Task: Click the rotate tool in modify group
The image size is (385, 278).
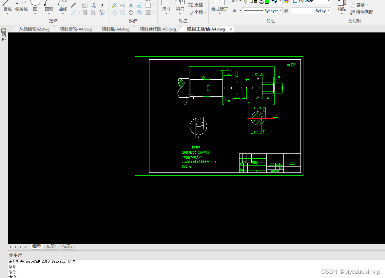Action: 131,12
